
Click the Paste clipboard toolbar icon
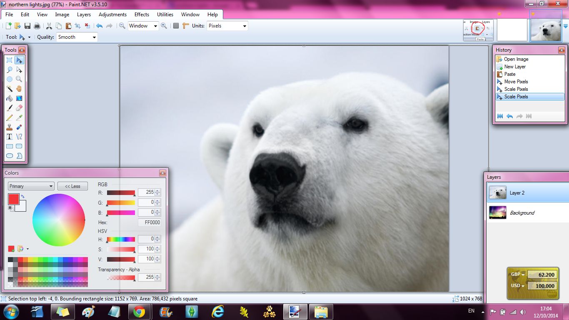point(68,26)
